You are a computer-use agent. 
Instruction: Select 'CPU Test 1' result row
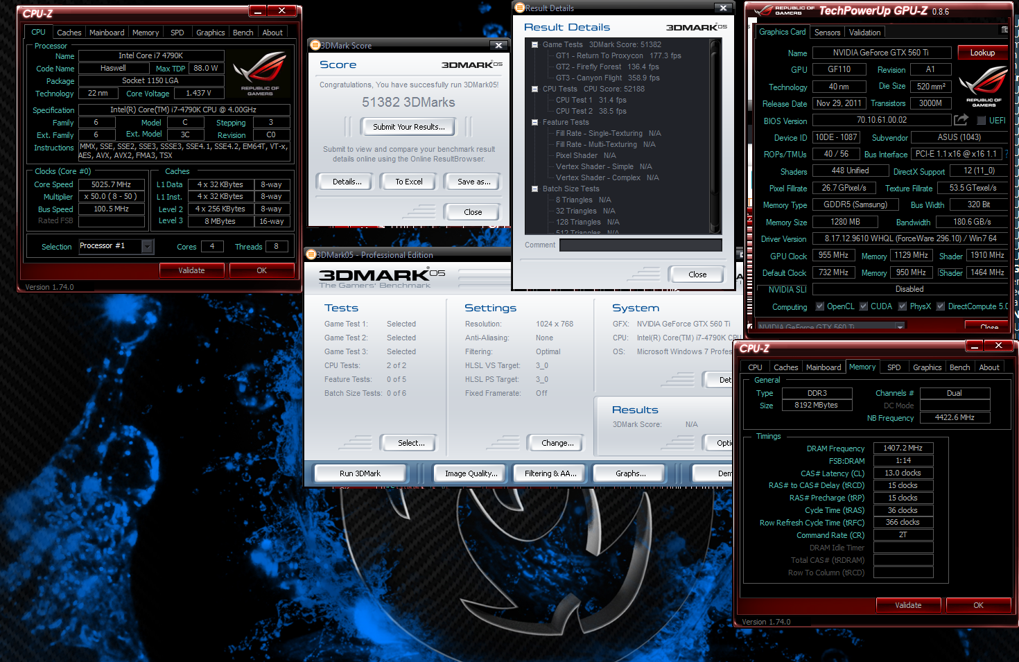(591, 100)
